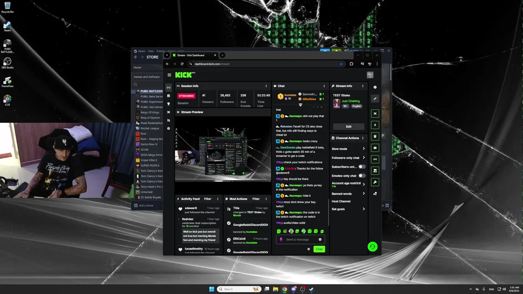Open the gear settings icon in Kick sidebar
Viewport: 523px width, 294px height.
pos(168,128)
